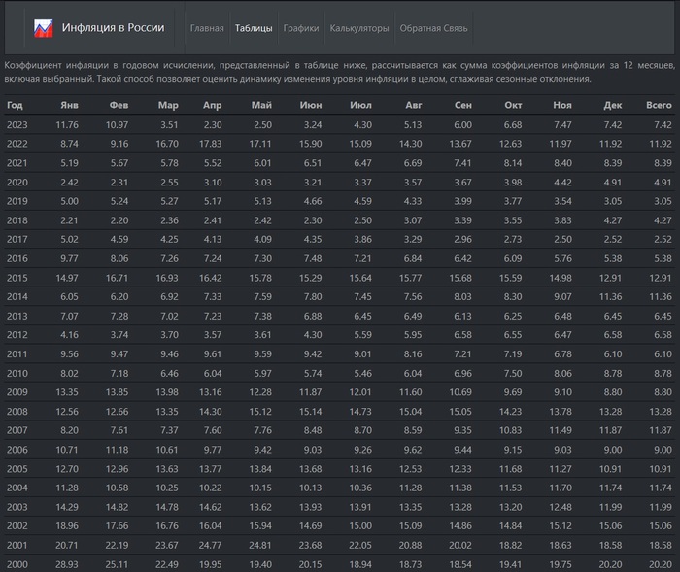Click the site logo icon
The width and height of the screenshot is (680, 572).
click(x=44, y=28)
